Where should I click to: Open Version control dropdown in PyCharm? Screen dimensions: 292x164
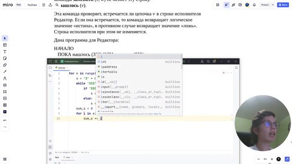(x=89, y=61)
